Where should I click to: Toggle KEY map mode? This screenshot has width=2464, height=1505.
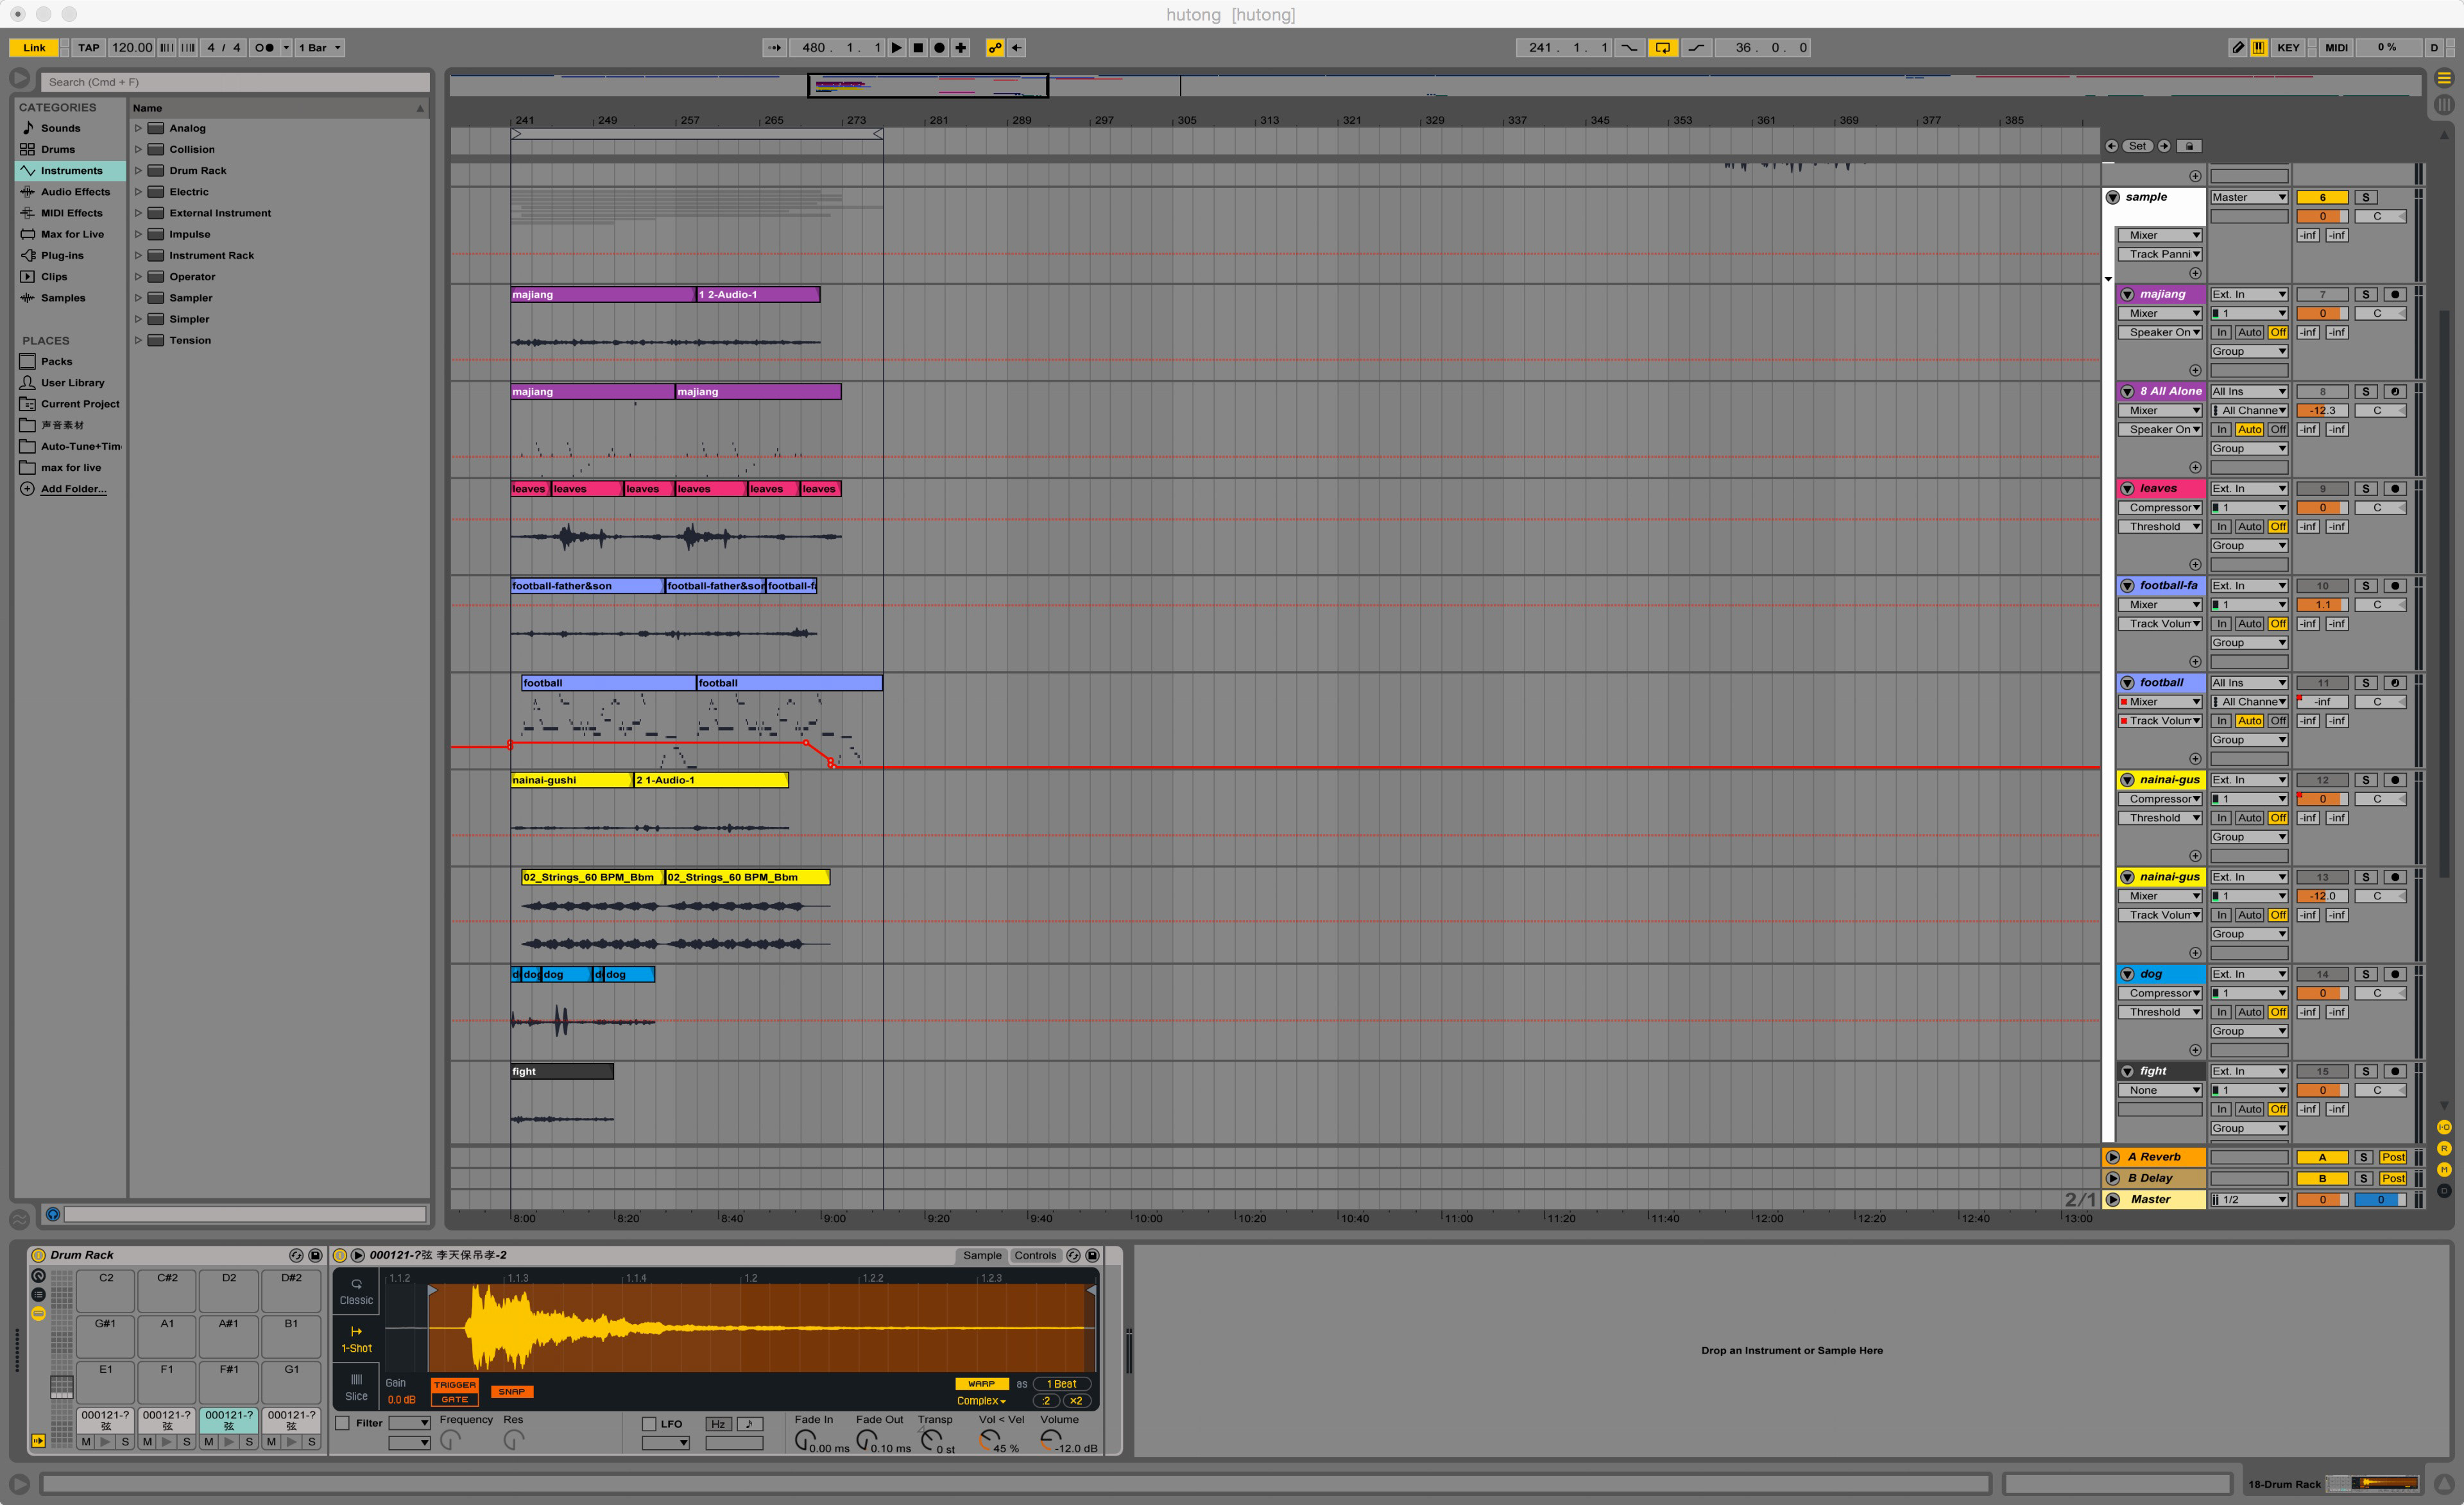2288,47
